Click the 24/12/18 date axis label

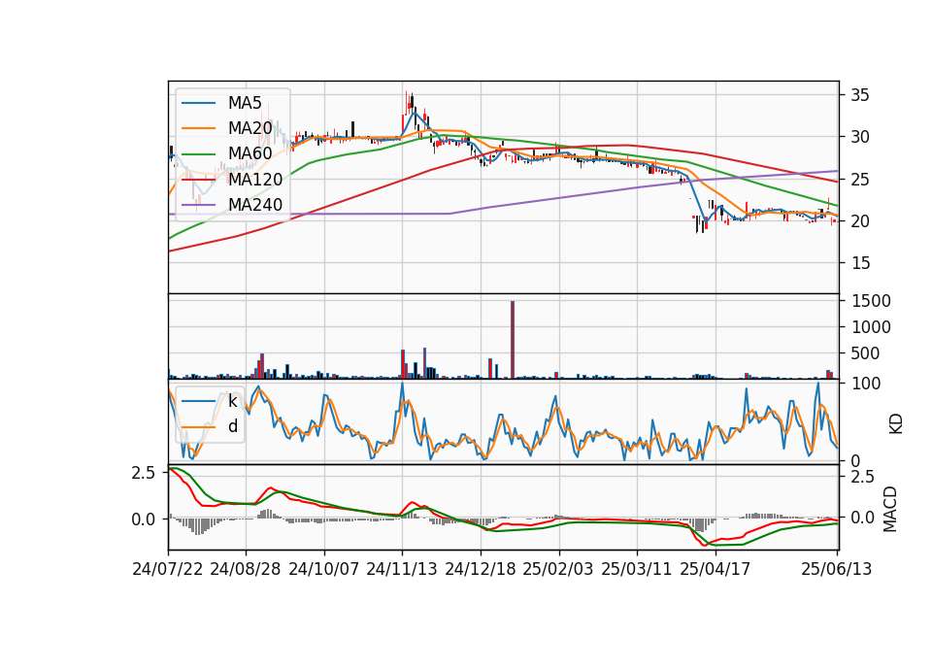(481, 569)
